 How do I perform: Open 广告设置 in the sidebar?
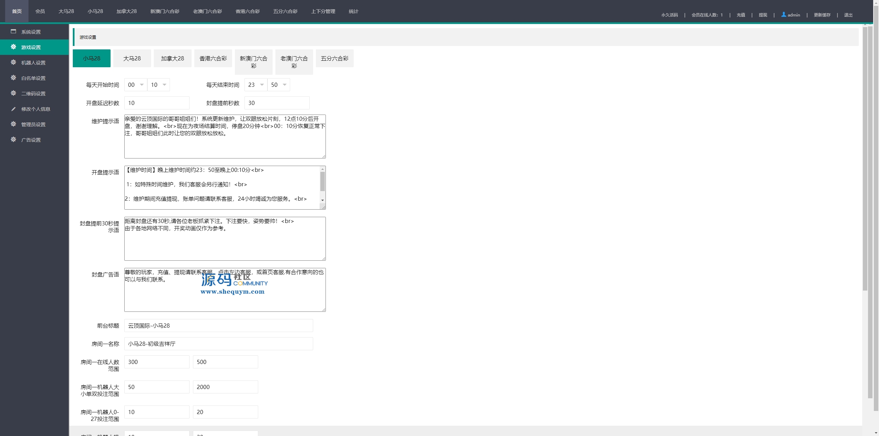tap(34, 140)
